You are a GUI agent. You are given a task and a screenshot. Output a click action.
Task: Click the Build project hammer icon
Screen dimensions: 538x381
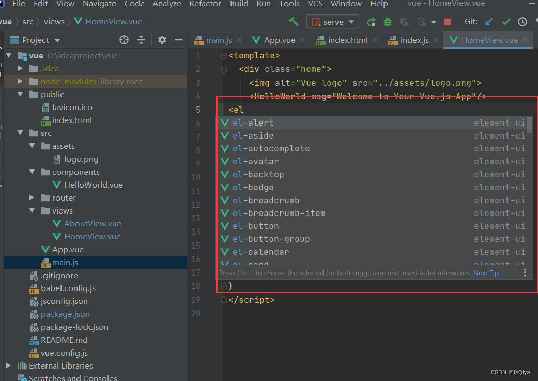tap(294, 22)
